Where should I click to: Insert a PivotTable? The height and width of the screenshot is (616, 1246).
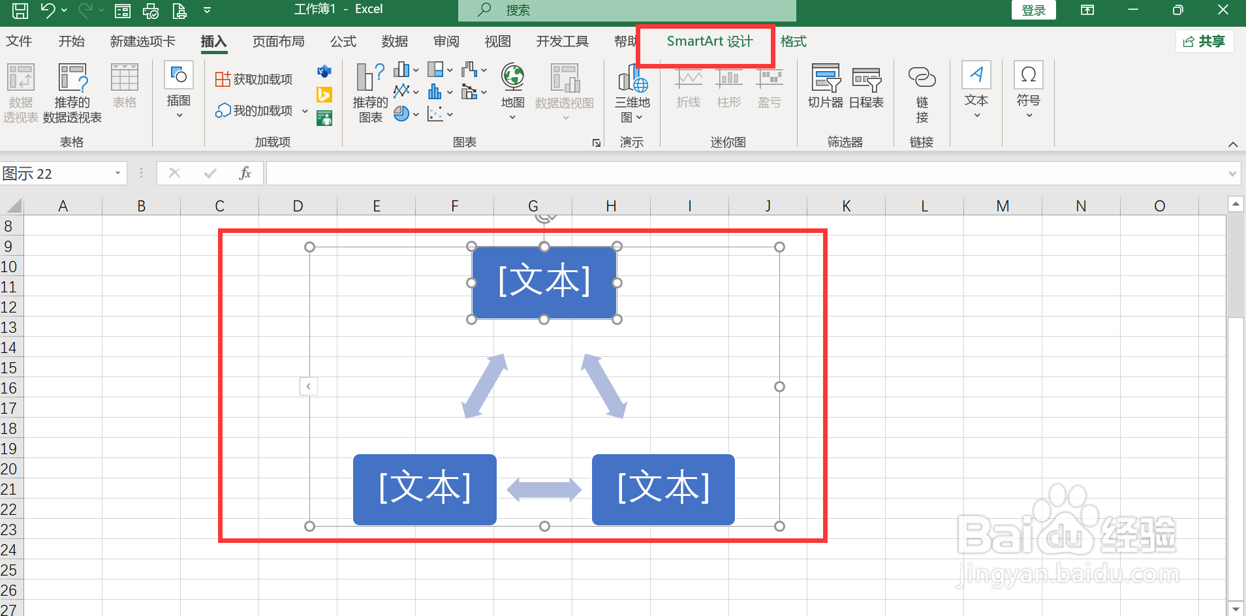(x=20, y=91)
